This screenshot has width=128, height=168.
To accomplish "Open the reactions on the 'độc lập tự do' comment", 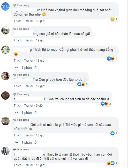I will coord(83,84).
